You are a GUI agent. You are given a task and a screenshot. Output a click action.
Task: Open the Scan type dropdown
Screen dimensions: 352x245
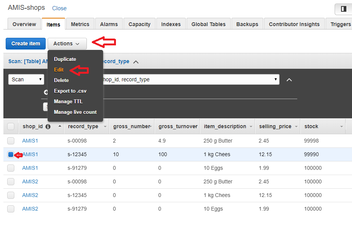pyautogui.click(x=26, y=79)
